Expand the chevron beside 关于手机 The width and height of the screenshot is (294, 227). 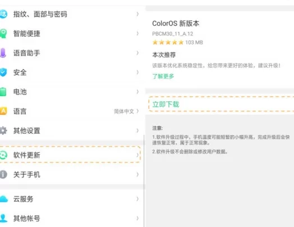[137, 174]
